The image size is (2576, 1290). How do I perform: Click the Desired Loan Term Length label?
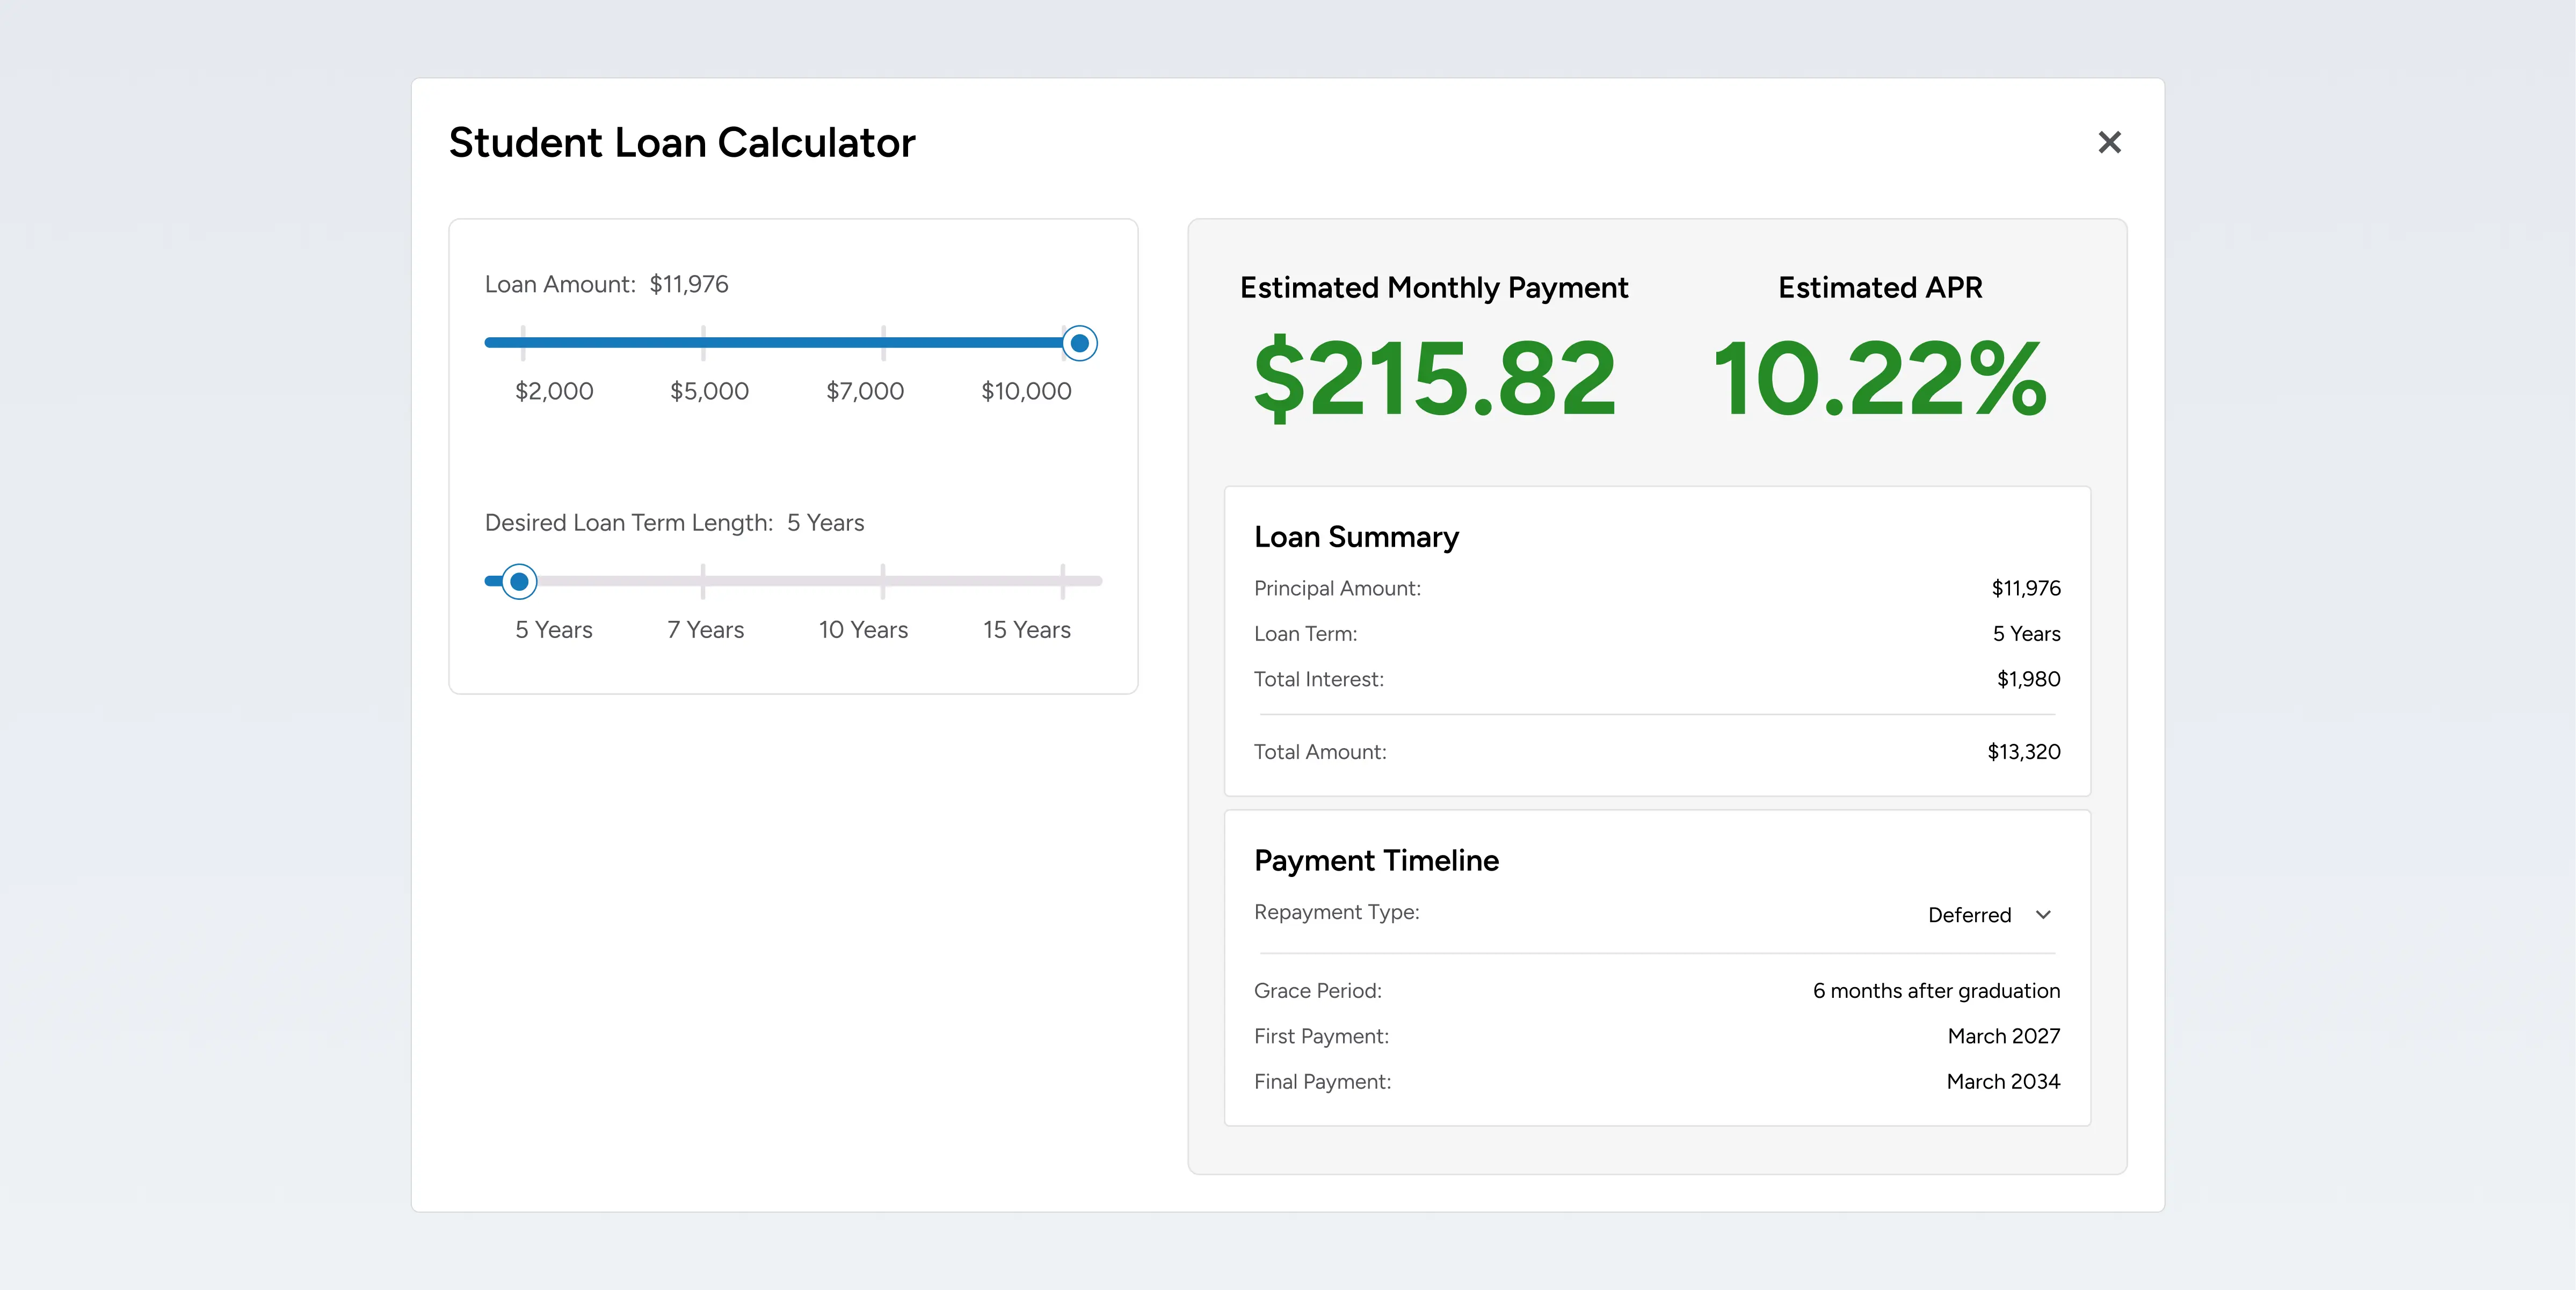[629, 523]
